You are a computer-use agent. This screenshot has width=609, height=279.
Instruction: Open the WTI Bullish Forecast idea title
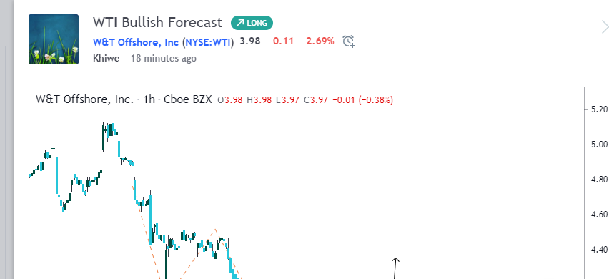pyautogui.click(x=157, y=23)
